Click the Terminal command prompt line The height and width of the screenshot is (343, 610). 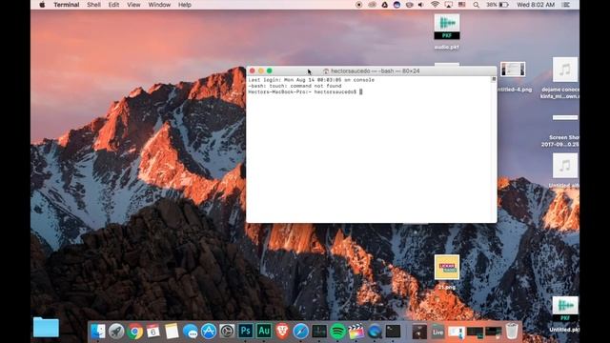click(x=305, y=91)
